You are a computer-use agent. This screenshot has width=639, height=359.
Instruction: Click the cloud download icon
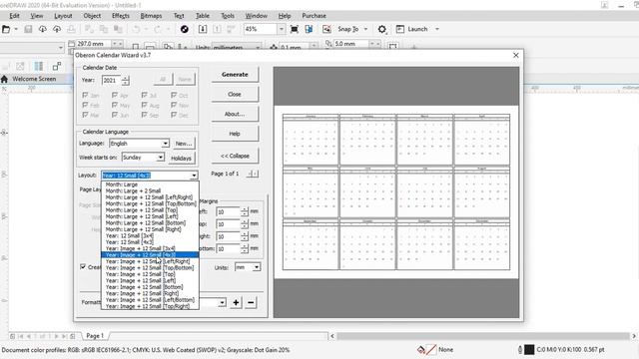click(42, 29)
